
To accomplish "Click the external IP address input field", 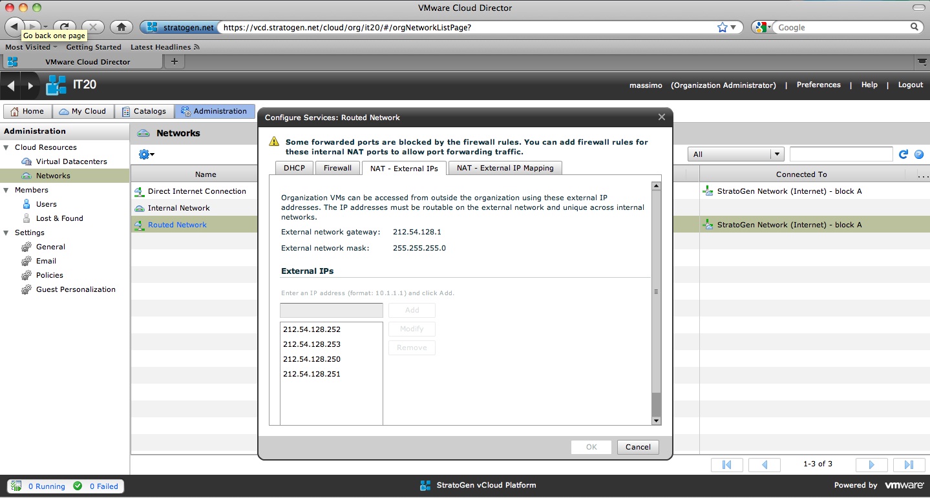I will point(332,310).
